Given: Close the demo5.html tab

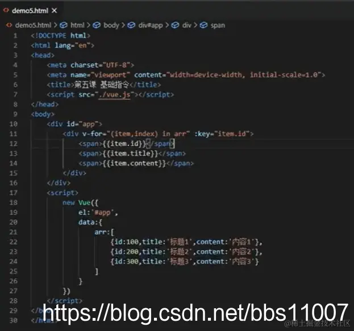Looking at the screenshot, I should click(54, 11).
